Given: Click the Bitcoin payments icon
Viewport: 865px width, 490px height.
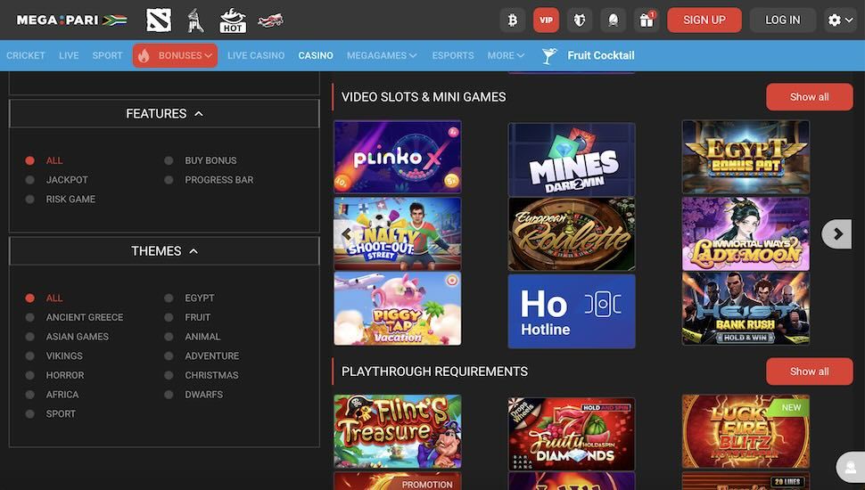Looking at the screenshot, I should [513, 20].
